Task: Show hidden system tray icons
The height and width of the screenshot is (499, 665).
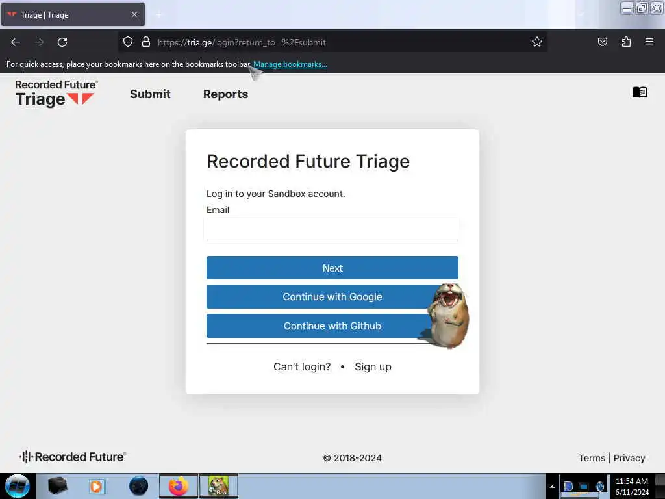Action: (x=552, y=486)
